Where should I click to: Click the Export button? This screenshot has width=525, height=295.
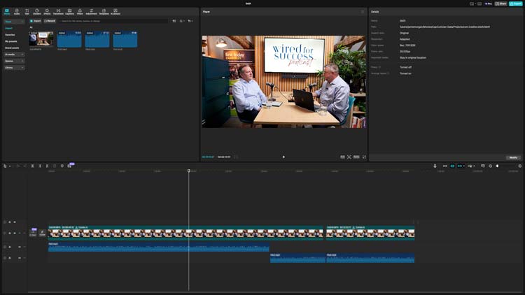(517, 3)
